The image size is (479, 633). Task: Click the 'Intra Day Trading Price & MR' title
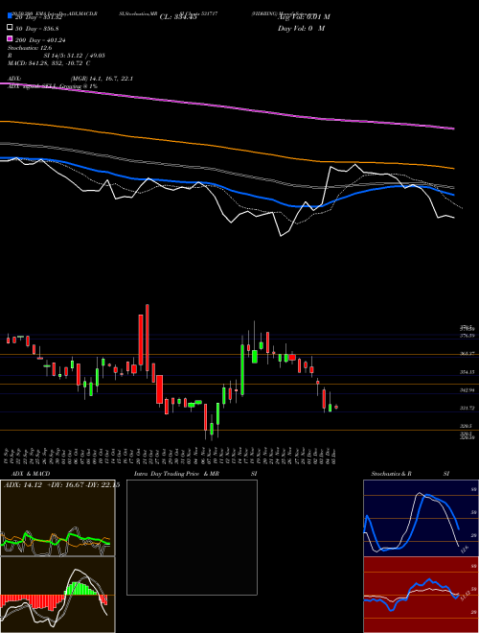[x=176, y=474]
